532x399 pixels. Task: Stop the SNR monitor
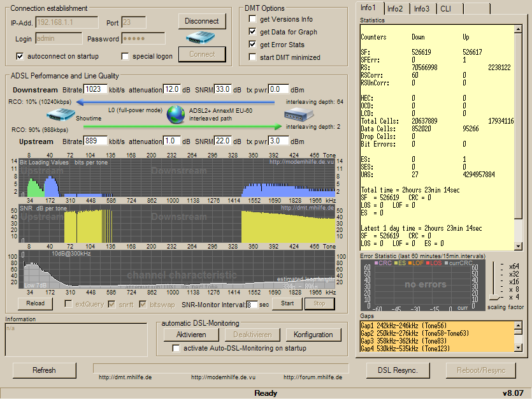319,303
